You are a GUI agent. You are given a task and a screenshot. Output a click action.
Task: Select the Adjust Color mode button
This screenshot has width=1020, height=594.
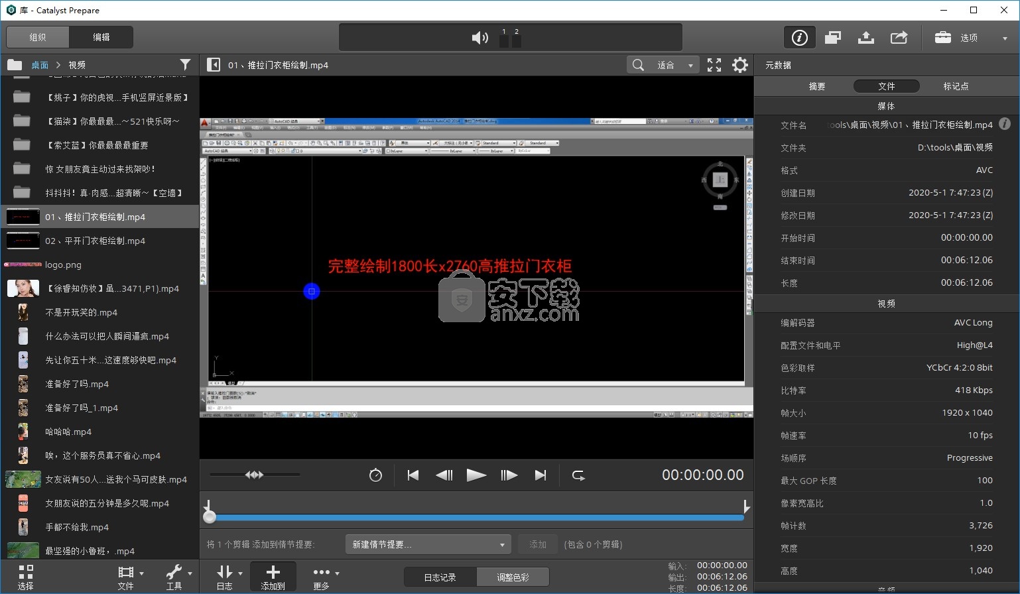[x=513, y=577]
